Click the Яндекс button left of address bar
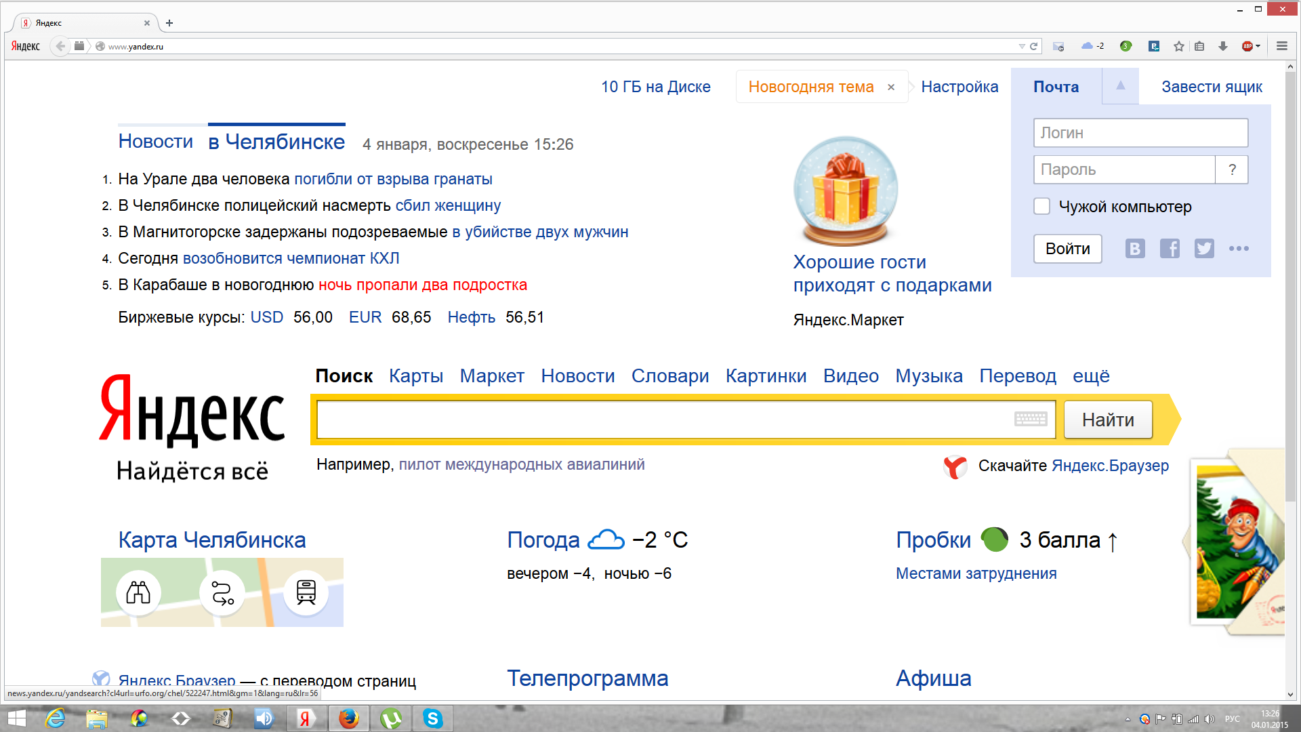 [x=26, y=46]
